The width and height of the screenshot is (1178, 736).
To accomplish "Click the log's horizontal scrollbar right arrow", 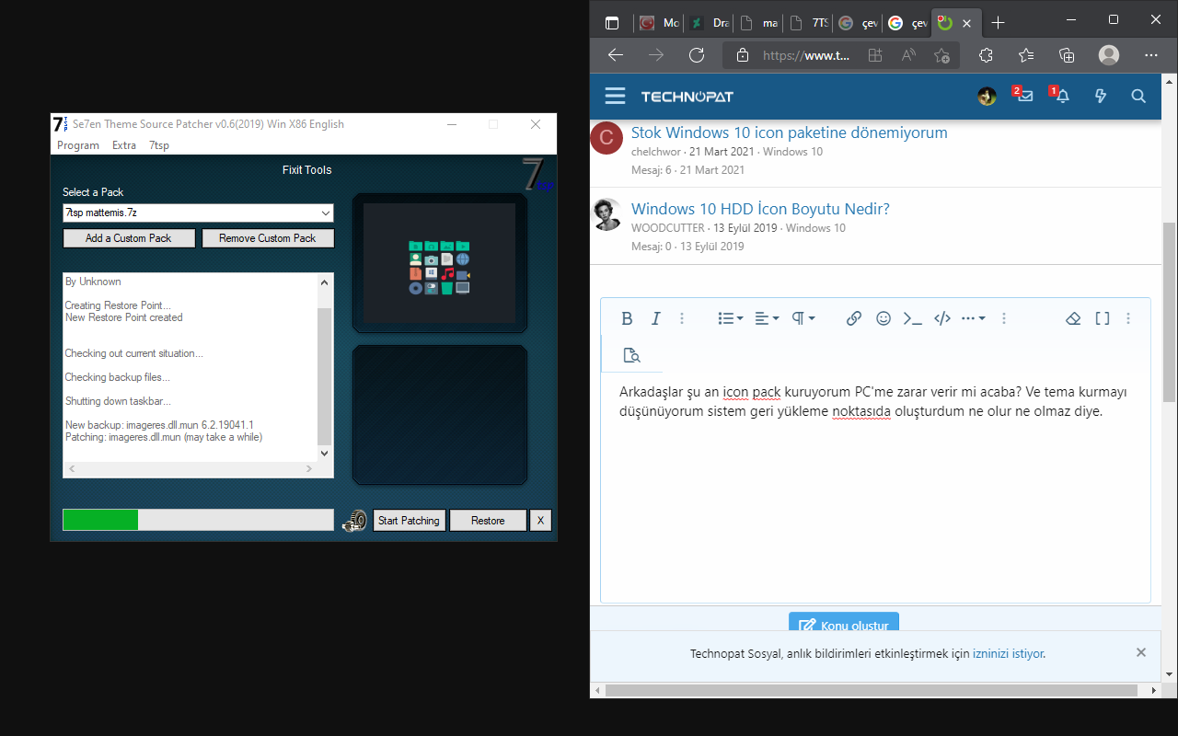I will [x=309, y=469].
